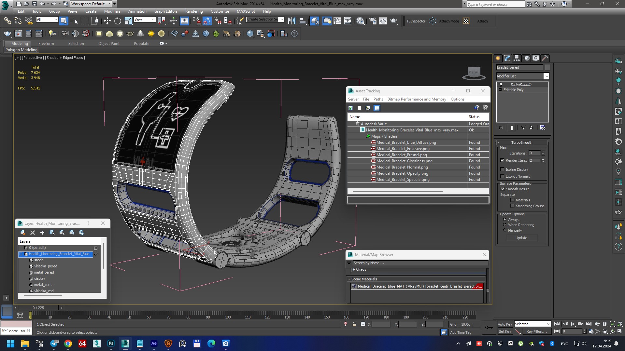
Task: Expand the Chaos group in Material Browser
Action: pos(353,269)
